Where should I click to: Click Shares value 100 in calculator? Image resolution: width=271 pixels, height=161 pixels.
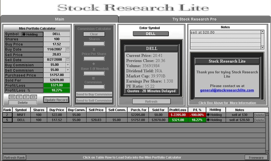pos(57,39)
